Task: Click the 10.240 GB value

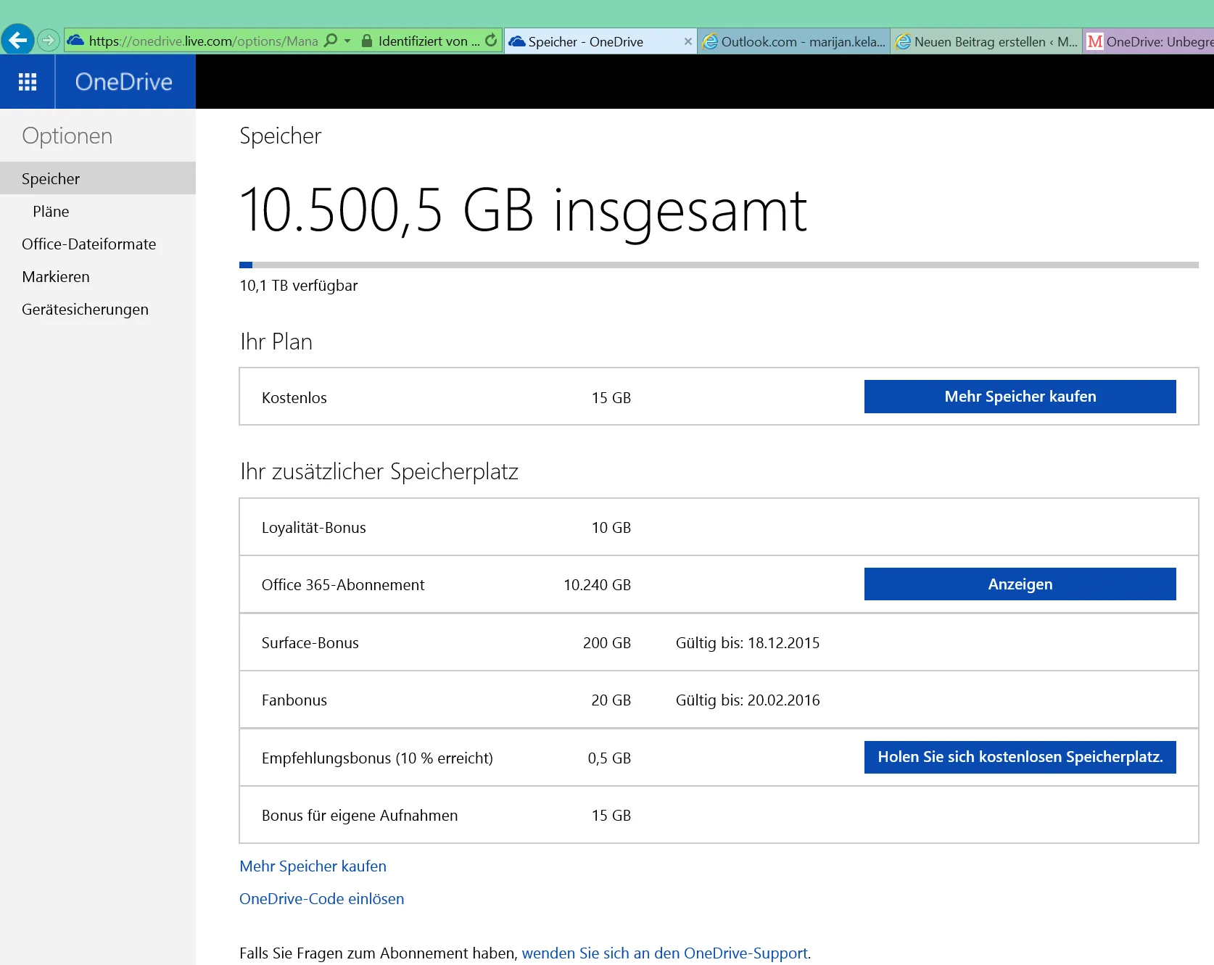Action: point(597,585)
